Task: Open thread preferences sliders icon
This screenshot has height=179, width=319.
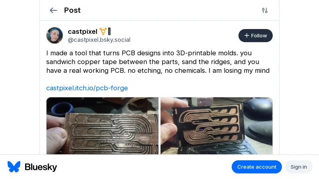Action: [x=264, y=10]
